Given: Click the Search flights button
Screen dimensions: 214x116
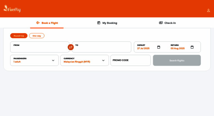Looking at the screenshot, I should pos(177,60).
